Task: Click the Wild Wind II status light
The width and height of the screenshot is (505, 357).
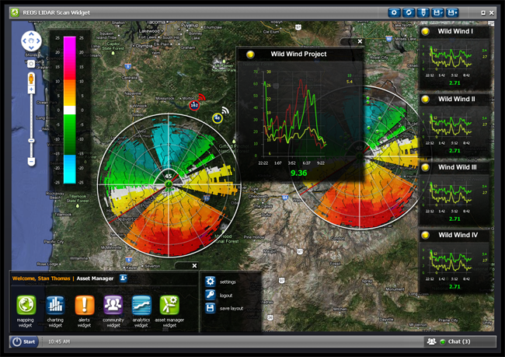Action: click(426, 100)
